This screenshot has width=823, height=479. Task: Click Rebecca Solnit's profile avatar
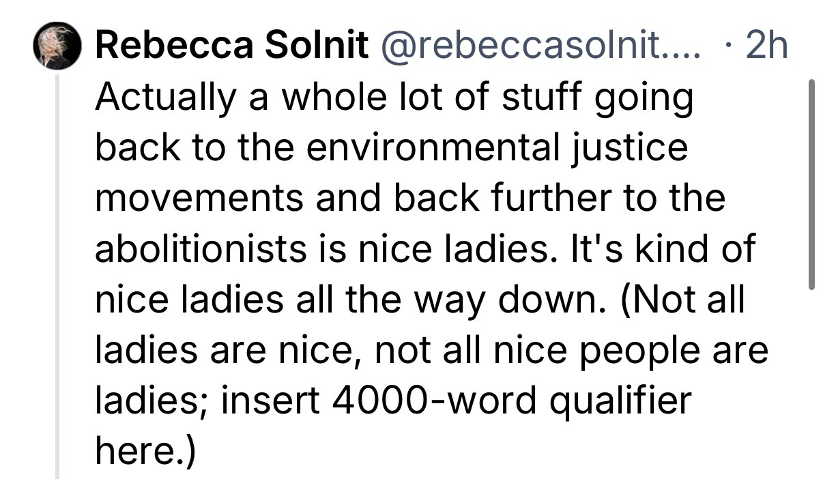(56, 47)
